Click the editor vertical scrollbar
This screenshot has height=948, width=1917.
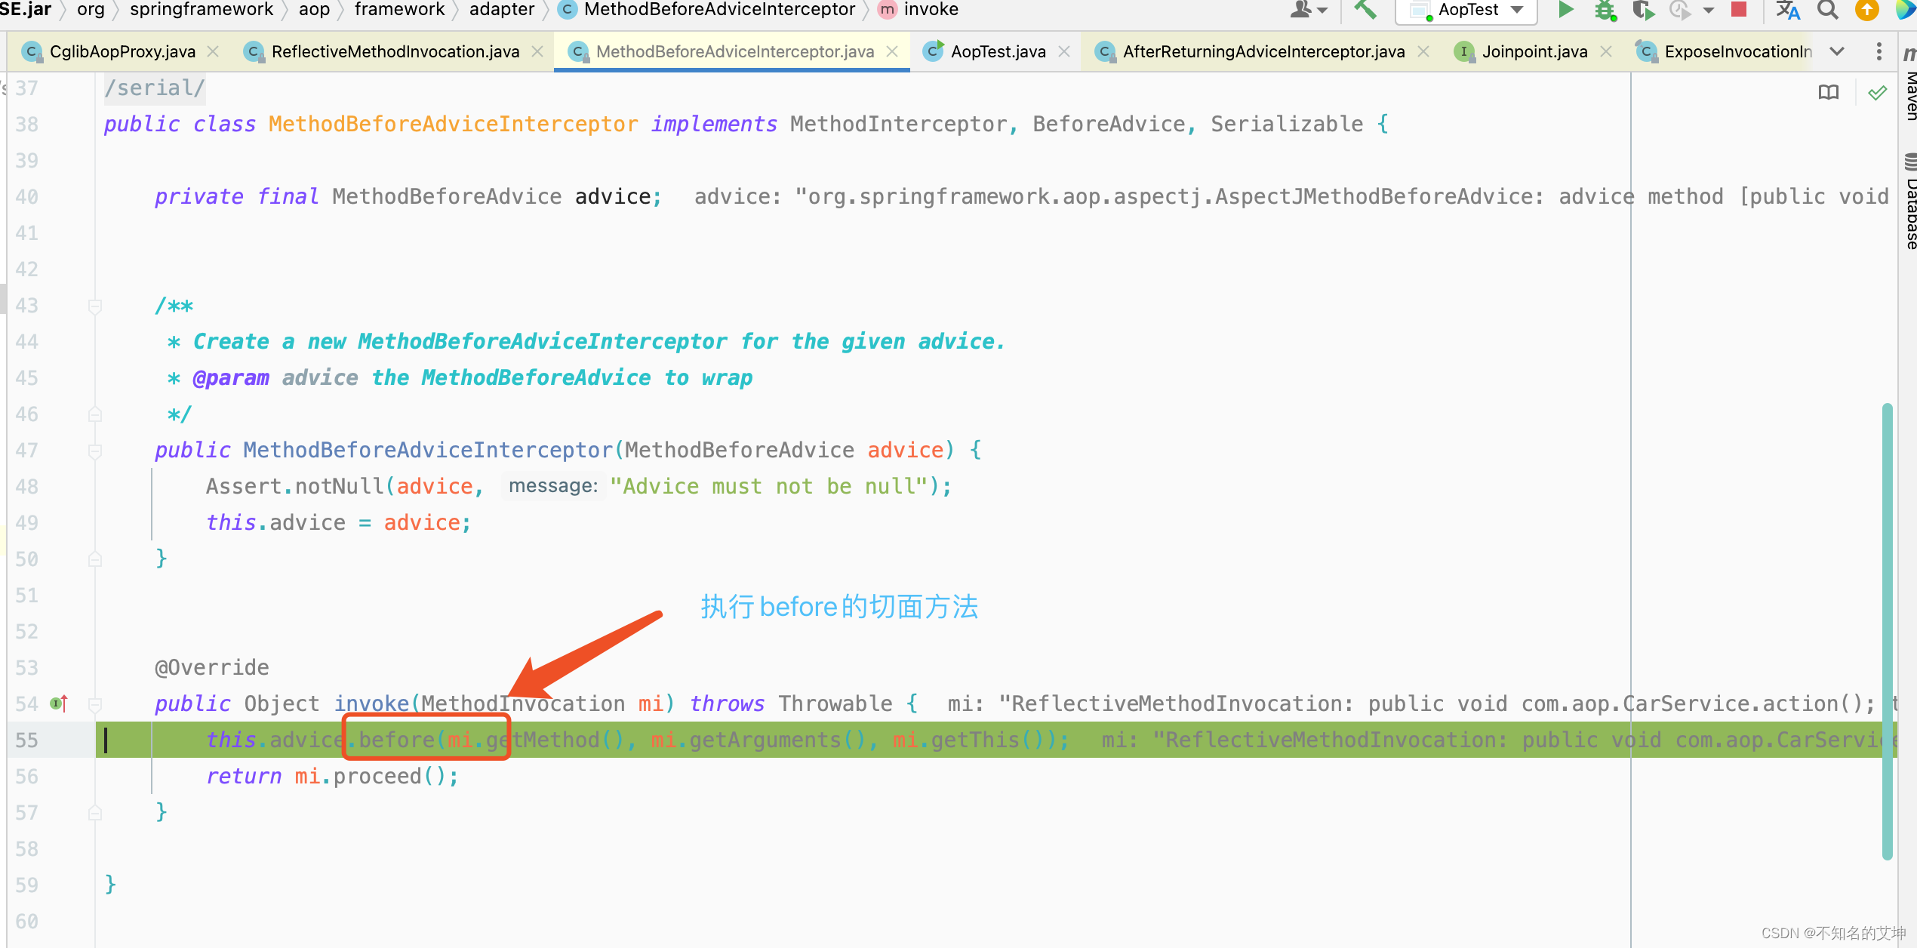click(1887, 631)
